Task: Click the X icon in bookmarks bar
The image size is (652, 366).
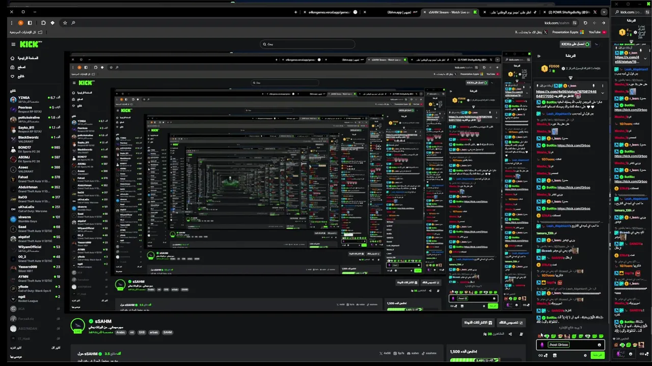Action: 546,32
